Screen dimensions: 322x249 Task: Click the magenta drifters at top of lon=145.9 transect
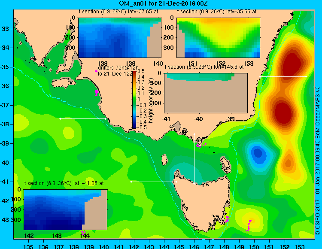coord(201,146)
